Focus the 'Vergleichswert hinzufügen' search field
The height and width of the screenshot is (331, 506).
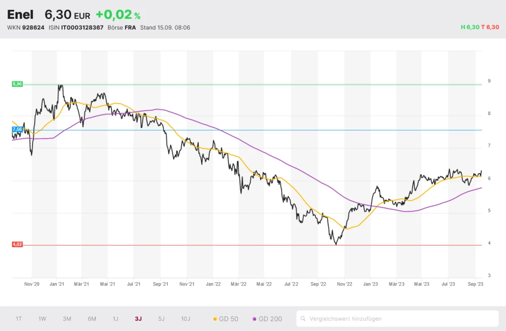(400, 319)
